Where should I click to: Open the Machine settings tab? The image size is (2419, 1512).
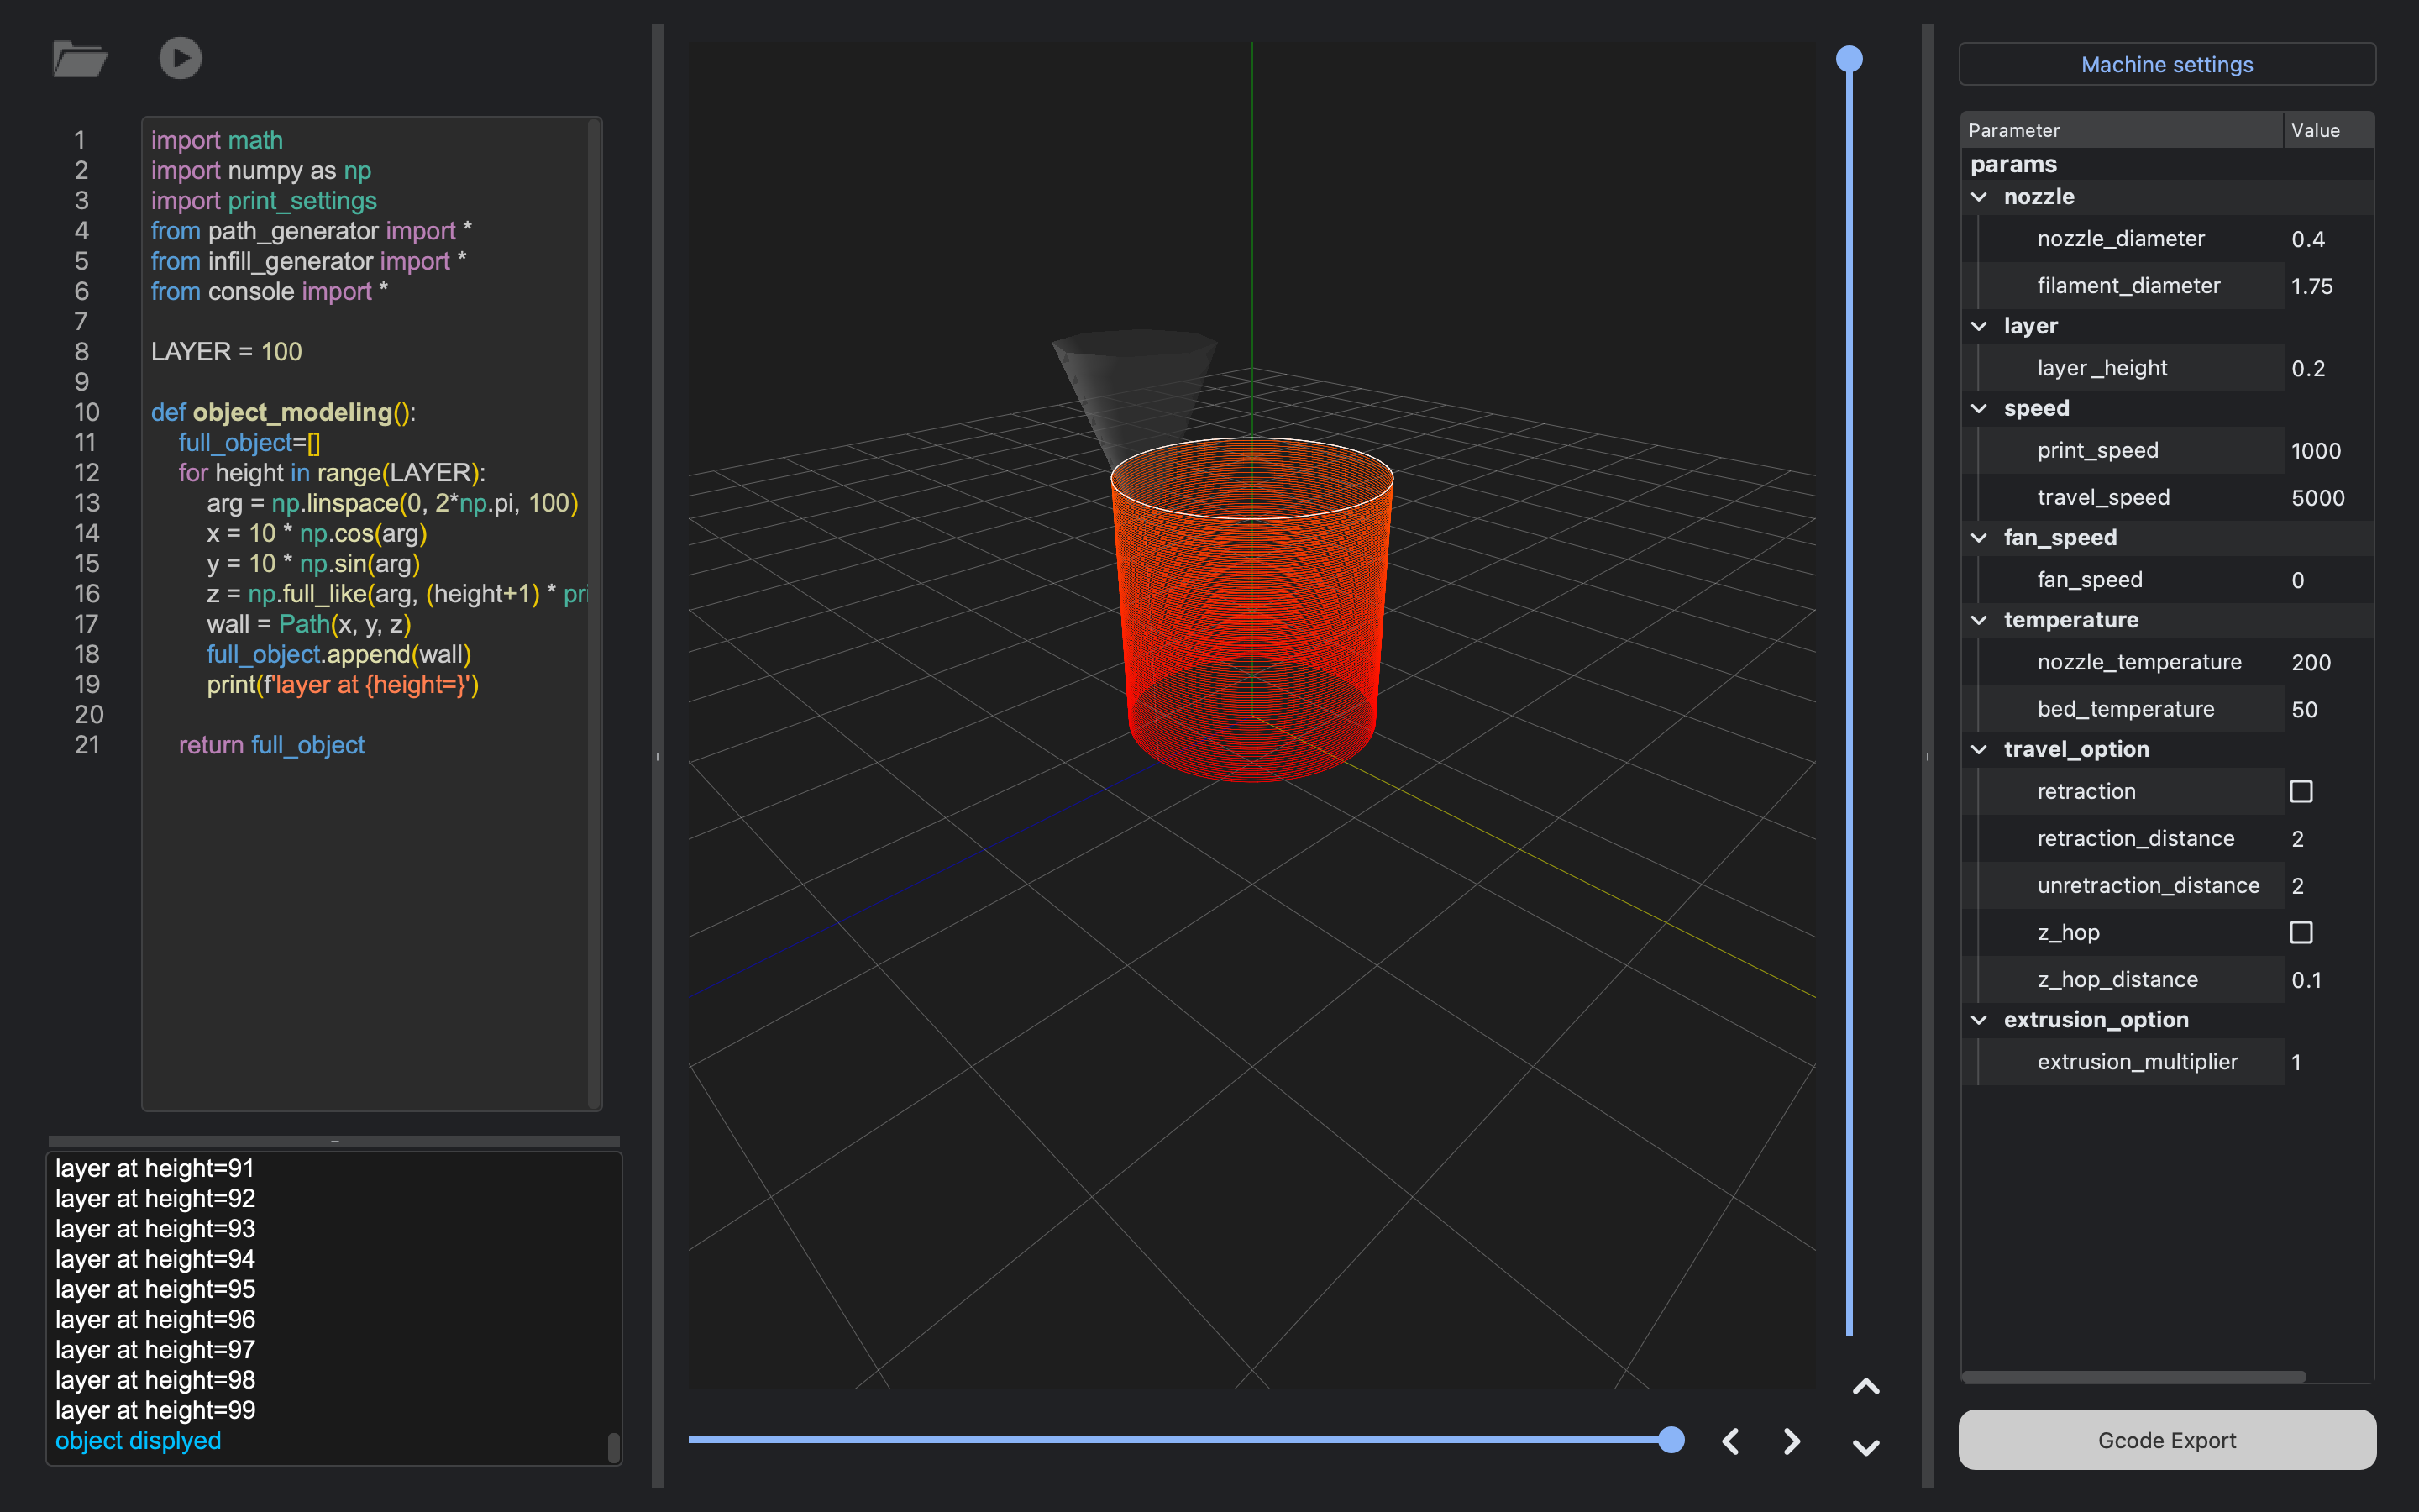2166,65
